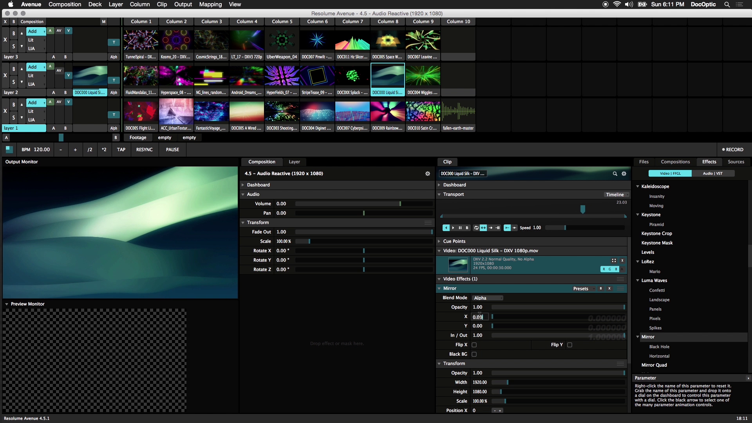Open the Mapping menu

[210, 4]
